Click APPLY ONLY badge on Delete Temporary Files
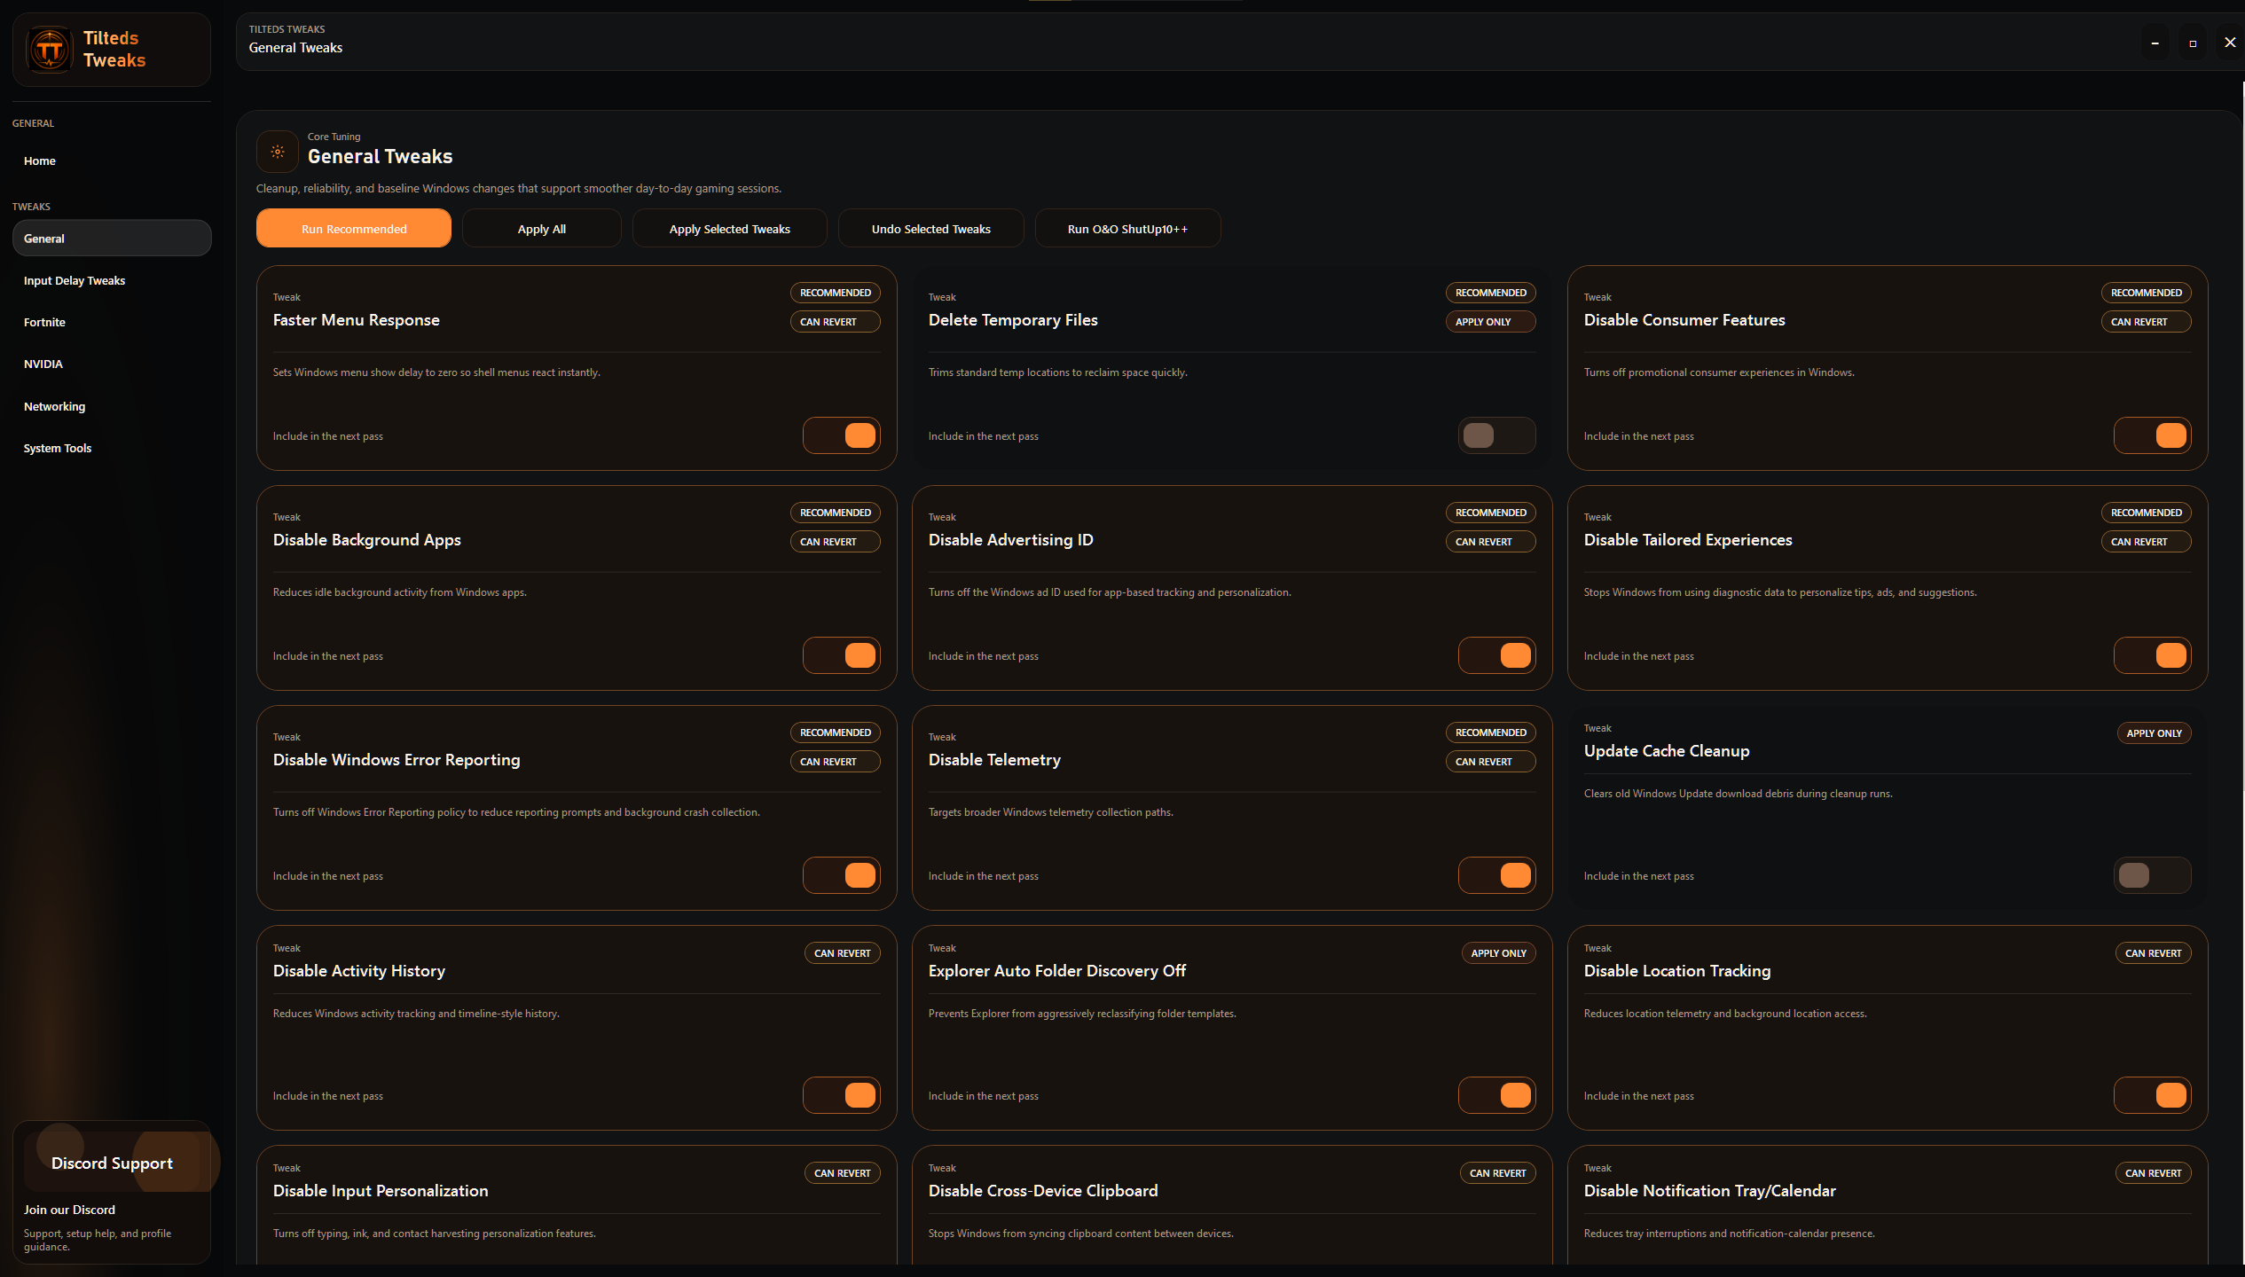Screen dimensions: 2245x1277 (x=1490, y=322)
